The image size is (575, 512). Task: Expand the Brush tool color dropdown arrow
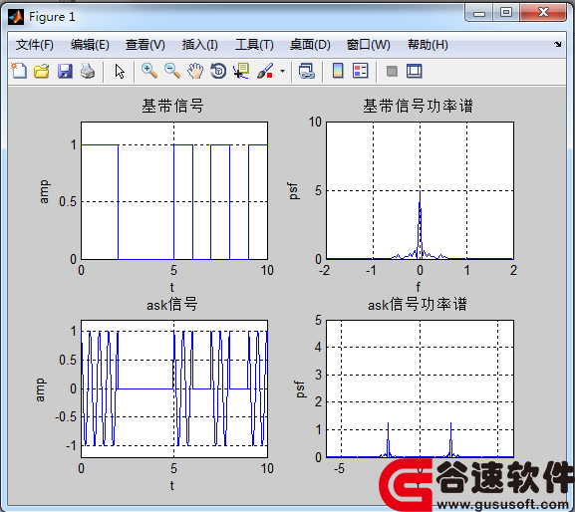282,71
